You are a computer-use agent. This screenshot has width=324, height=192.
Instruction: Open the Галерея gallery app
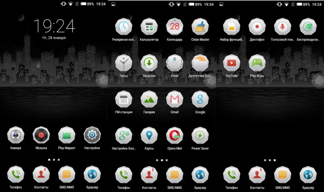(149, 99)
